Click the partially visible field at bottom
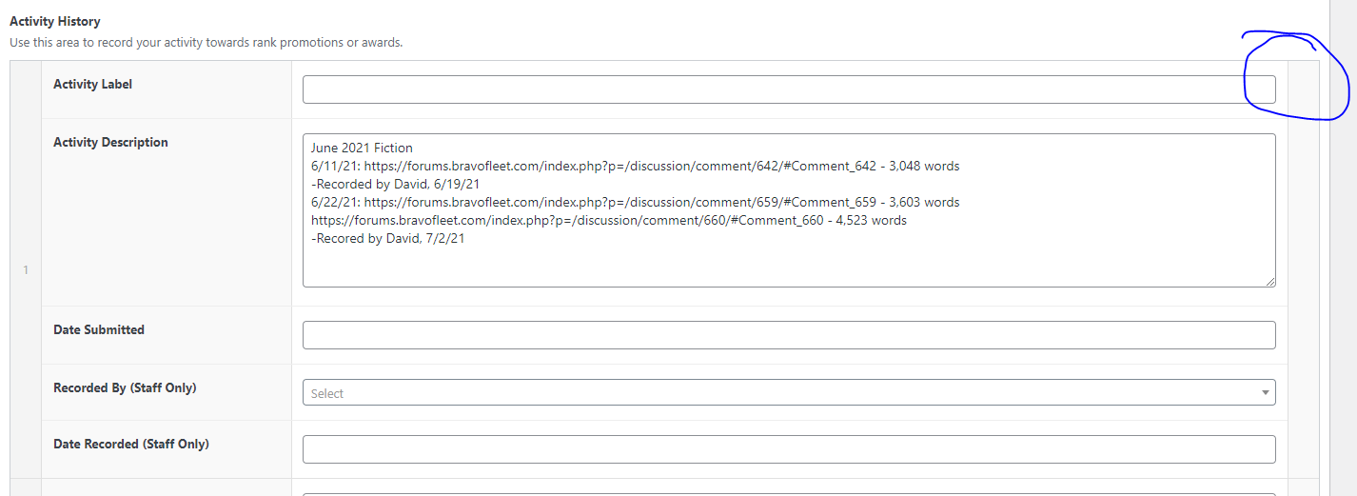1357x496 pixels. coord(788,493)
